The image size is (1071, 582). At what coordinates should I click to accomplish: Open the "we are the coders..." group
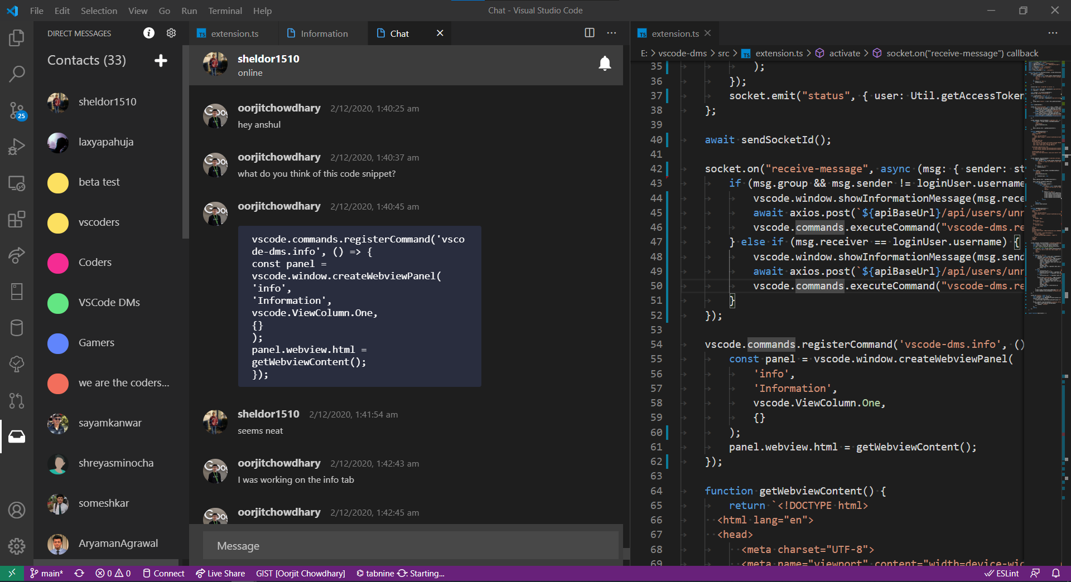(x=124, y=383)
